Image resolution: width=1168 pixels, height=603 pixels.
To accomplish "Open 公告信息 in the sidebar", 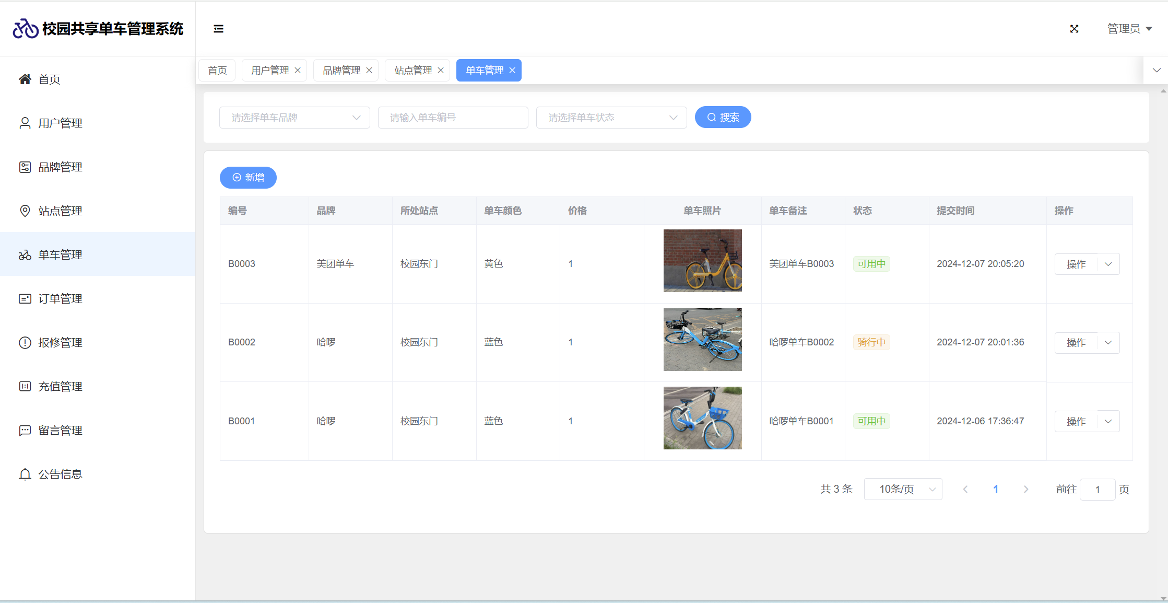I will click(60, 474).
